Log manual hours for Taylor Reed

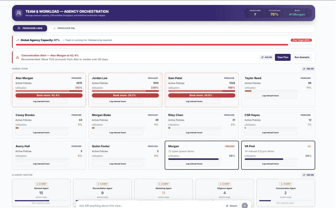(270, 96)
